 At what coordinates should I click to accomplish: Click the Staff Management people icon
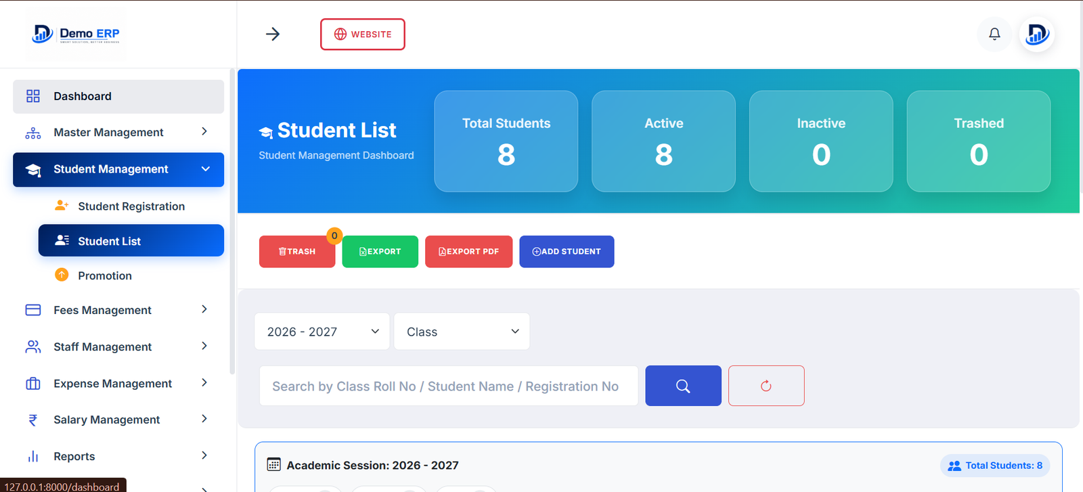(33, 346)
